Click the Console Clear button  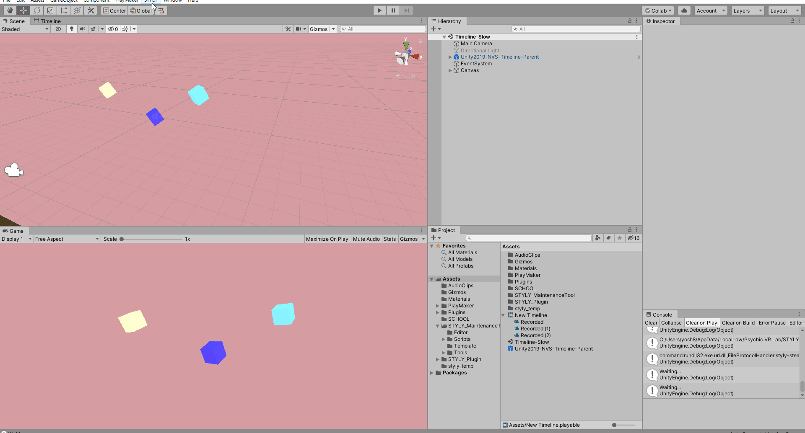[x=651, y=322]
